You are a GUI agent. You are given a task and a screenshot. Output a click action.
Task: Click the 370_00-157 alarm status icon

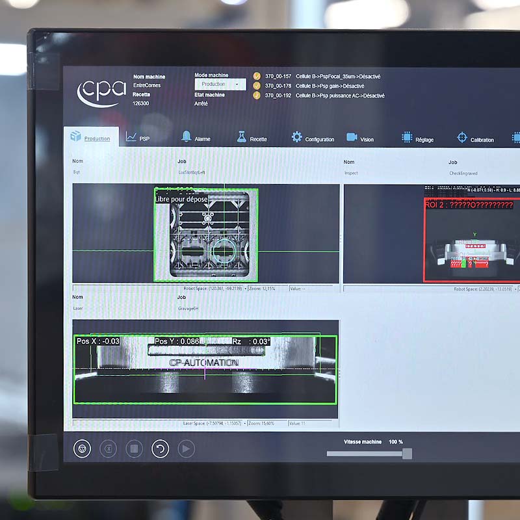(257, 76)
